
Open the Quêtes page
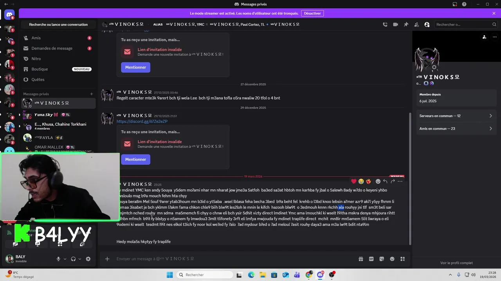[x=58, y=79]
